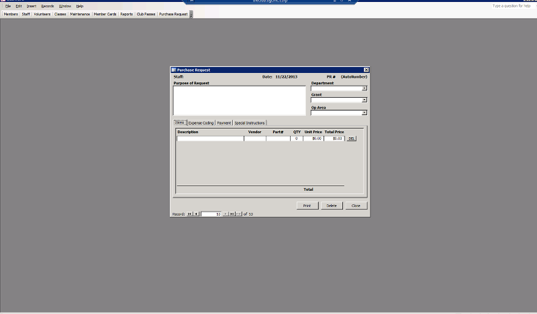Click the 'Type a question for help' box

click(x=511, y=6)
